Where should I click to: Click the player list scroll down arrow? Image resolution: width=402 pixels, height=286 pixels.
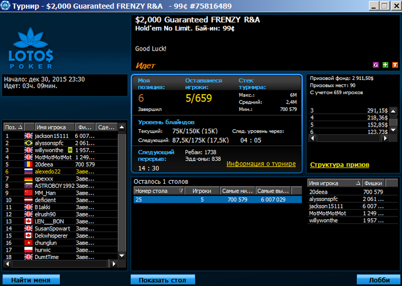click(122, 256)
